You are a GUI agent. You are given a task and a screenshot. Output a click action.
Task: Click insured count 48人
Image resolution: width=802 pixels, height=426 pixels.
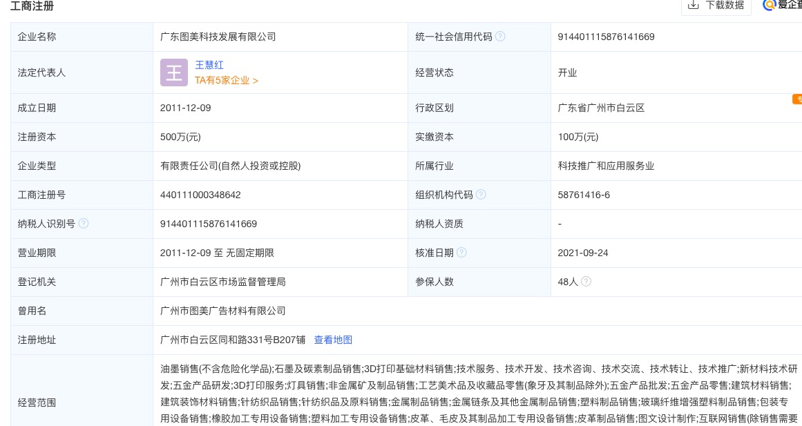(x=568, y=282)
